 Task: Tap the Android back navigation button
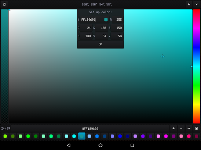coord(69,145)
